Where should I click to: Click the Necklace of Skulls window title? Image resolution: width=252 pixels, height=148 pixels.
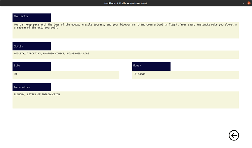coord(126,3)
